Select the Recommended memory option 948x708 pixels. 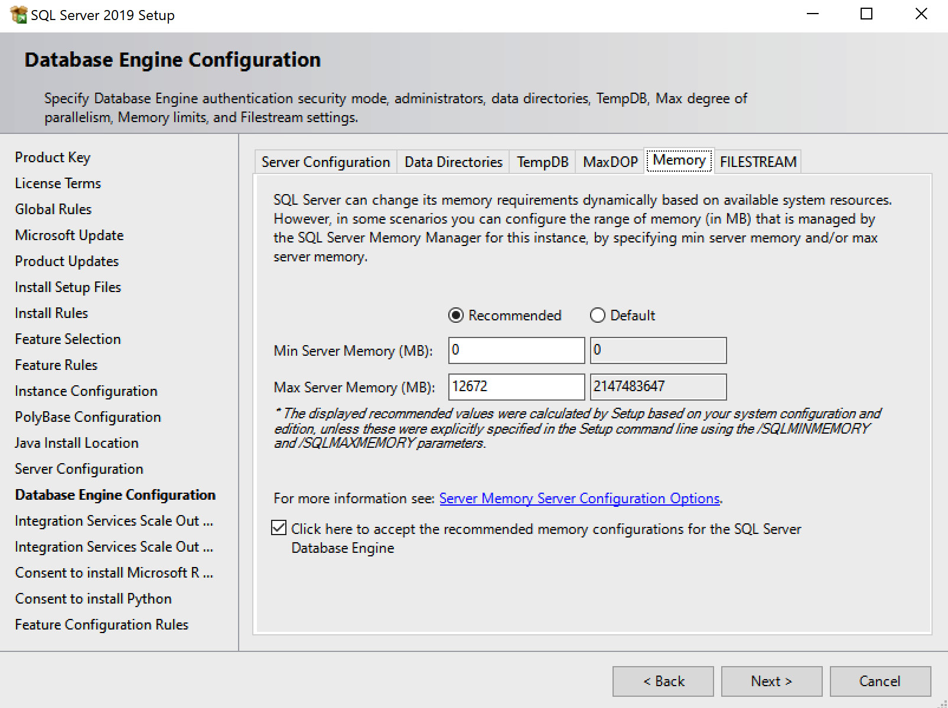[455, 316]
